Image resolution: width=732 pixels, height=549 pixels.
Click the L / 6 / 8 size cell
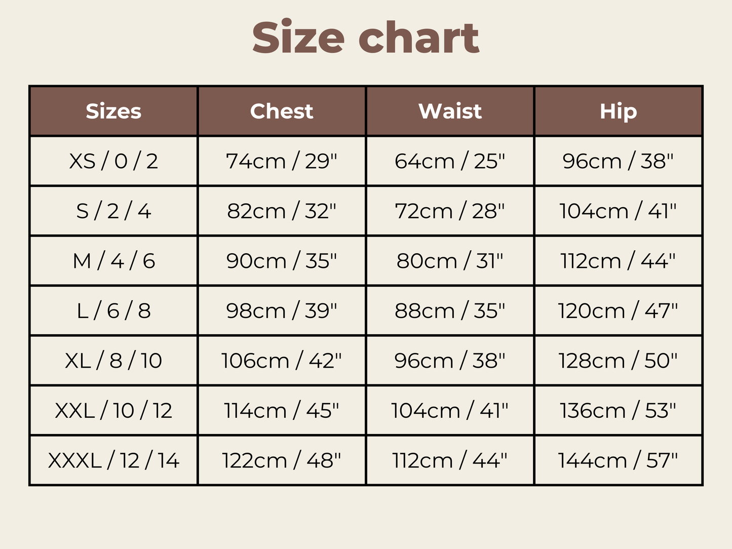click(113, 310)
